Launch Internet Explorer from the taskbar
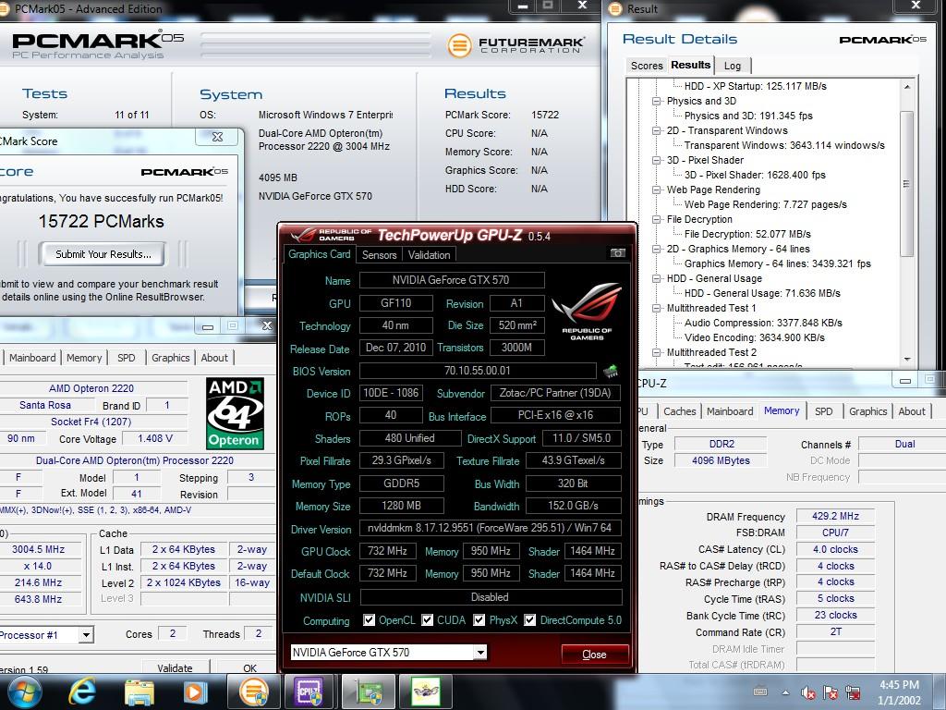 coord(82,692)
